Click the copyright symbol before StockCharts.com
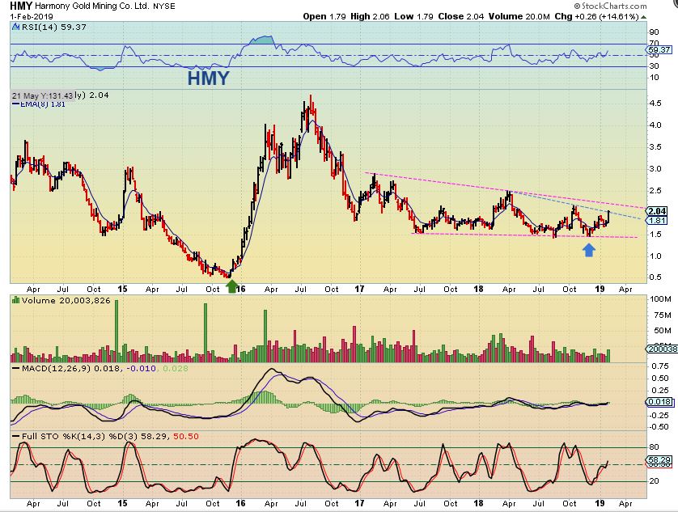 coord(577,6)
